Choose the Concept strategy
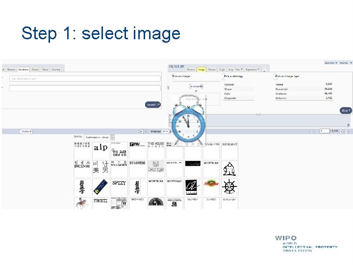 click(239, 84)
